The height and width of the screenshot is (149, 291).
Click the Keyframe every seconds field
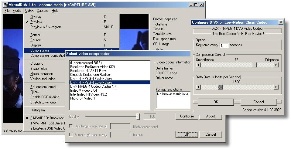(224, 45)
